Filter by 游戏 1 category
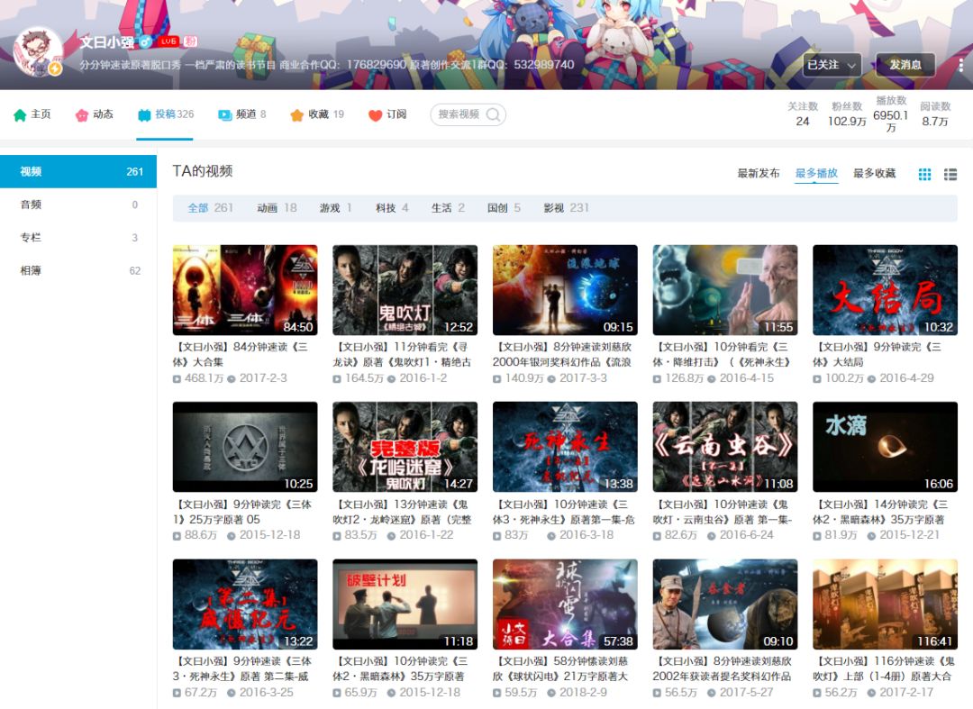 coord(336,208)
